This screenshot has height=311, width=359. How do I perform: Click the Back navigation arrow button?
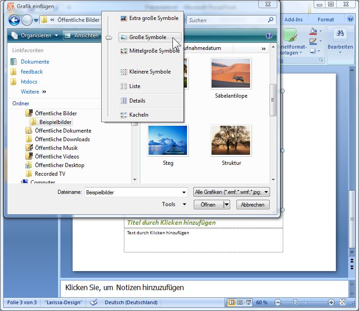pyautogui.click(x=14, y=20)
